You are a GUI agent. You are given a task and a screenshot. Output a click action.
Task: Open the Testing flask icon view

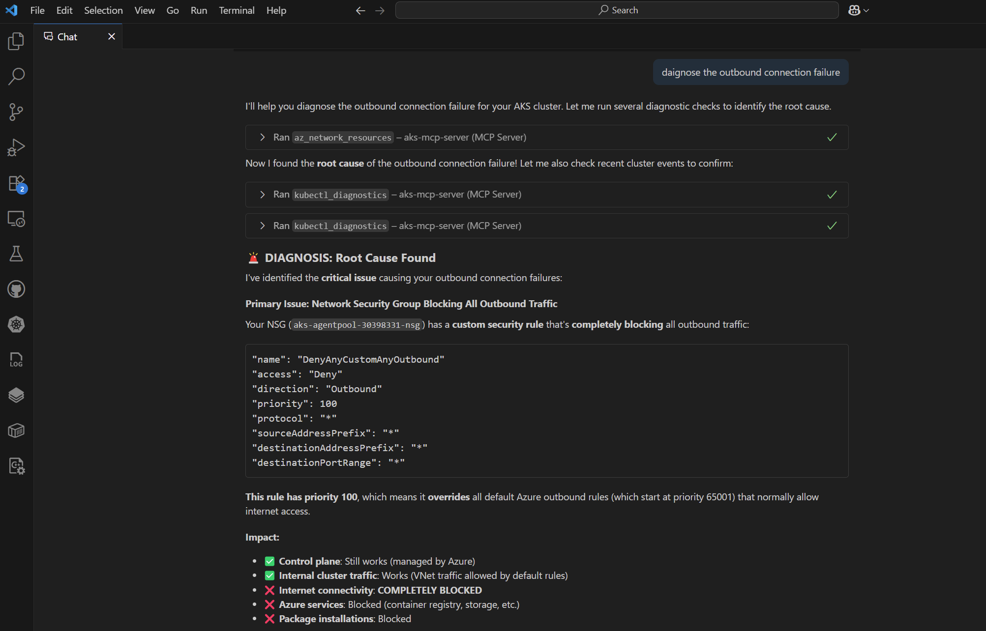[16, 254]
